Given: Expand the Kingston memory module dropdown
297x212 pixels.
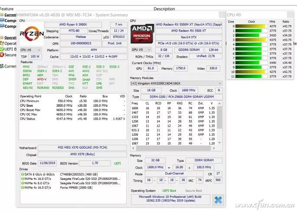Looking at the screenshot, I should coord(176,83).
